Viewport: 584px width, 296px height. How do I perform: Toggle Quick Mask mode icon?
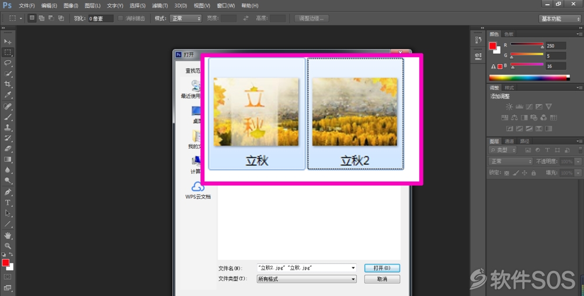8,277
